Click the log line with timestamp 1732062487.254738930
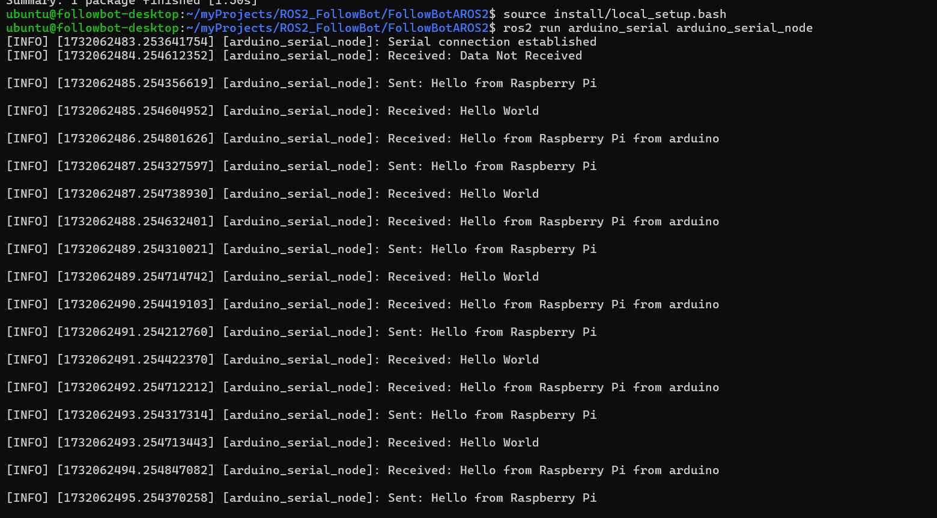 (x=272, y=193)
